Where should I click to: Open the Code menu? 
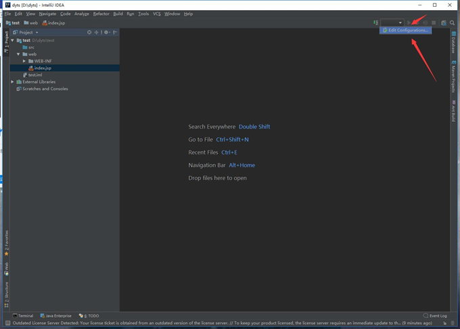65,14
